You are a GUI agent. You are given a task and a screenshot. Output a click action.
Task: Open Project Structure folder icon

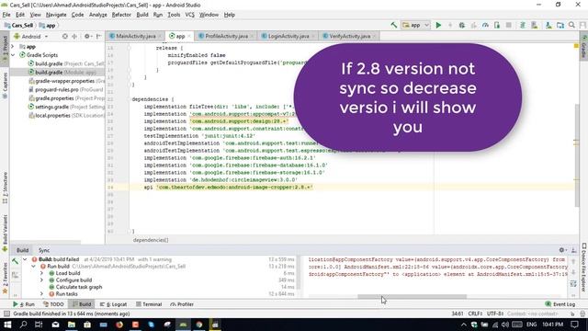pos(560,25)
